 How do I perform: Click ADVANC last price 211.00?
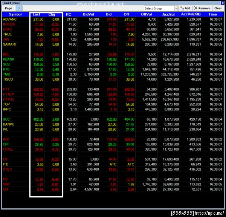(x=38, y=19)
